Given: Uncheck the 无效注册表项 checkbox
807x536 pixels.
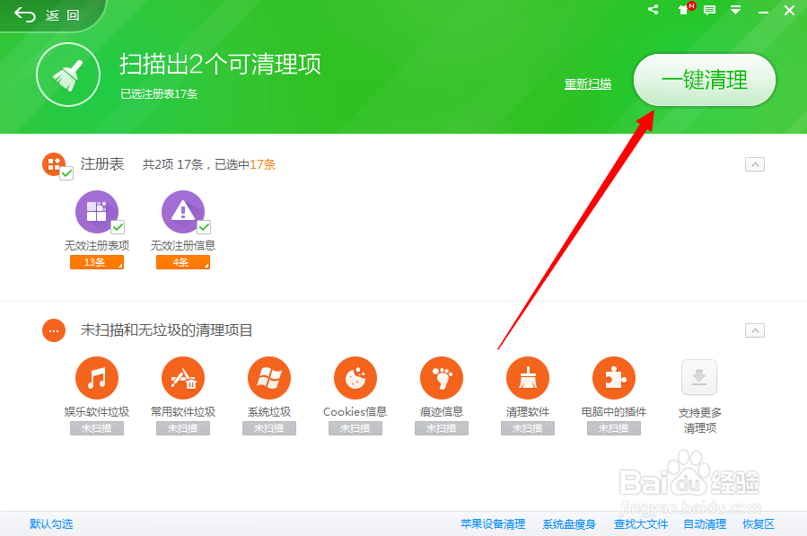Looking at the screenshot, I should [x=118, y=227].
